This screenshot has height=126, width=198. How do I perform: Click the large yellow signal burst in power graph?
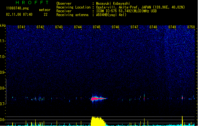coord(98,121)
